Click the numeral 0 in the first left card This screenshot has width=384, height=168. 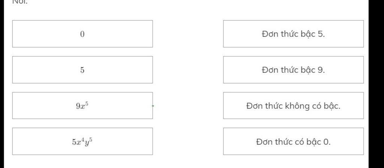click(82, 34)
